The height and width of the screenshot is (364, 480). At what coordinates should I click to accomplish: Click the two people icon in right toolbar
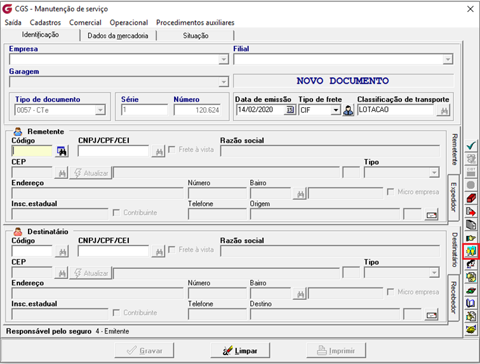click(x=471, y=251)
